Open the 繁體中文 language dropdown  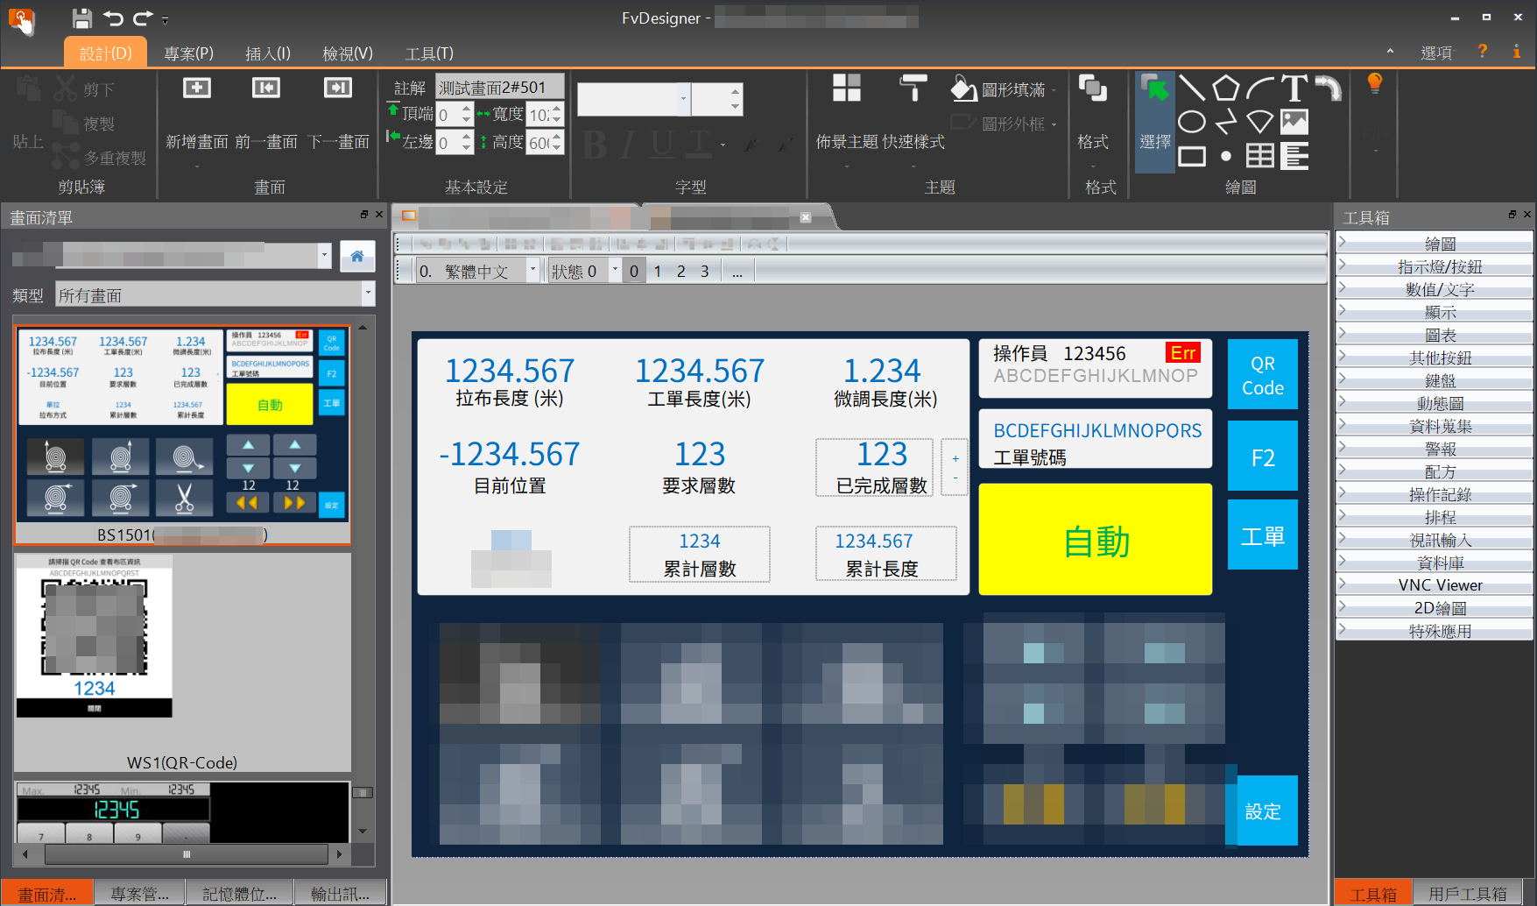click(x=532, y=272)
